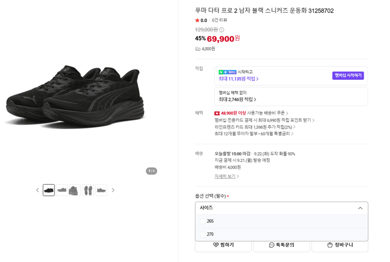Select the shoe sole thumbnail

pos(88,190)
